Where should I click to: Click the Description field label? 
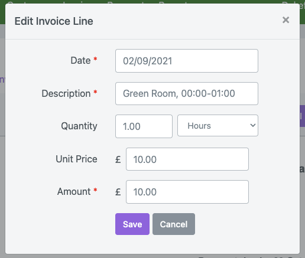[66, 93]
